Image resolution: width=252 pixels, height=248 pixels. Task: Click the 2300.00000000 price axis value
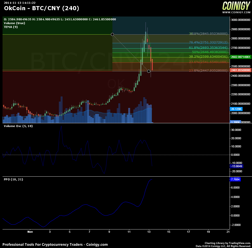click(241, 85)
